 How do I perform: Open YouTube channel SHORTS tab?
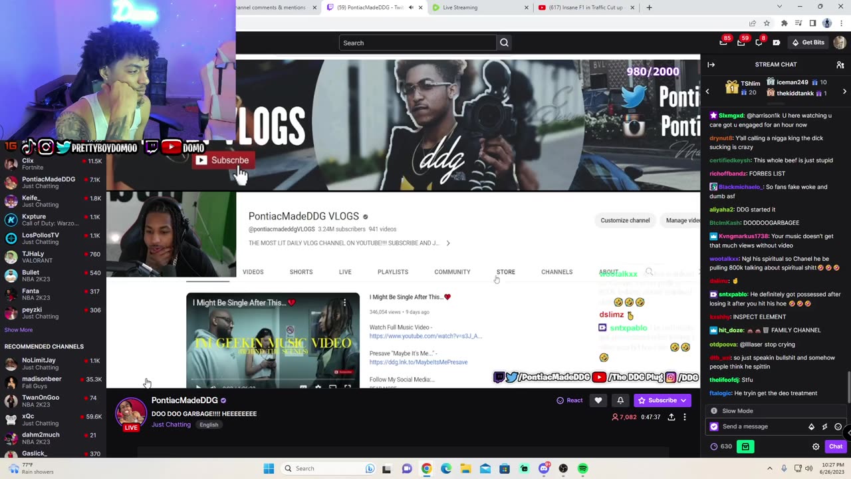point(301,272)
